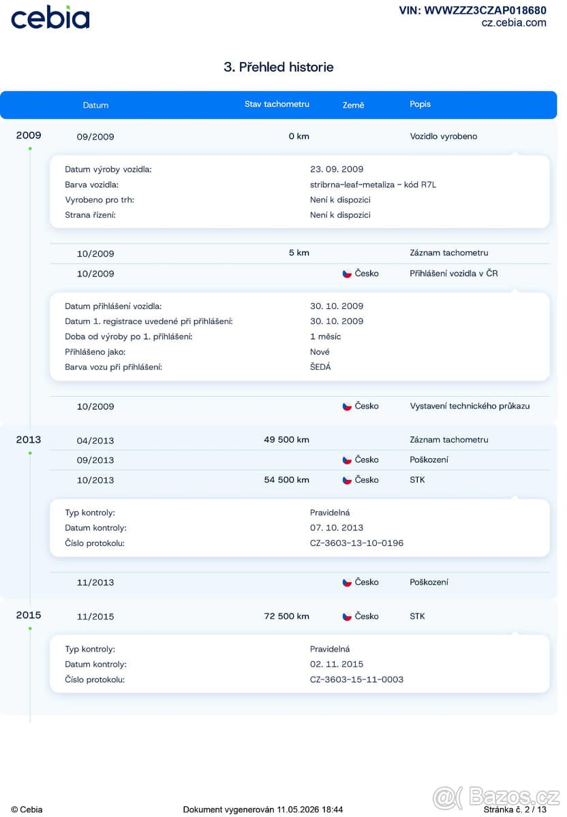Expand the 11/2015 STK entry details
The height and width of the screenshot is (817, 567).
(x=300, y=617)
